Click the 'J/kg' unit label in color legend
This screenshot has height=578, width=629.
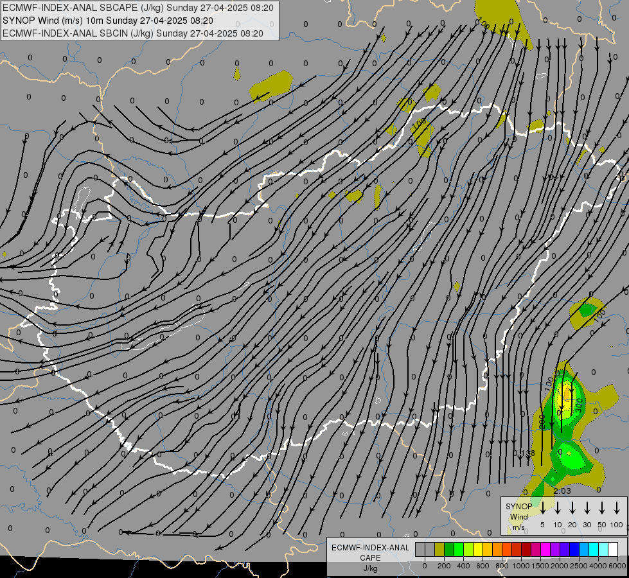370,568
